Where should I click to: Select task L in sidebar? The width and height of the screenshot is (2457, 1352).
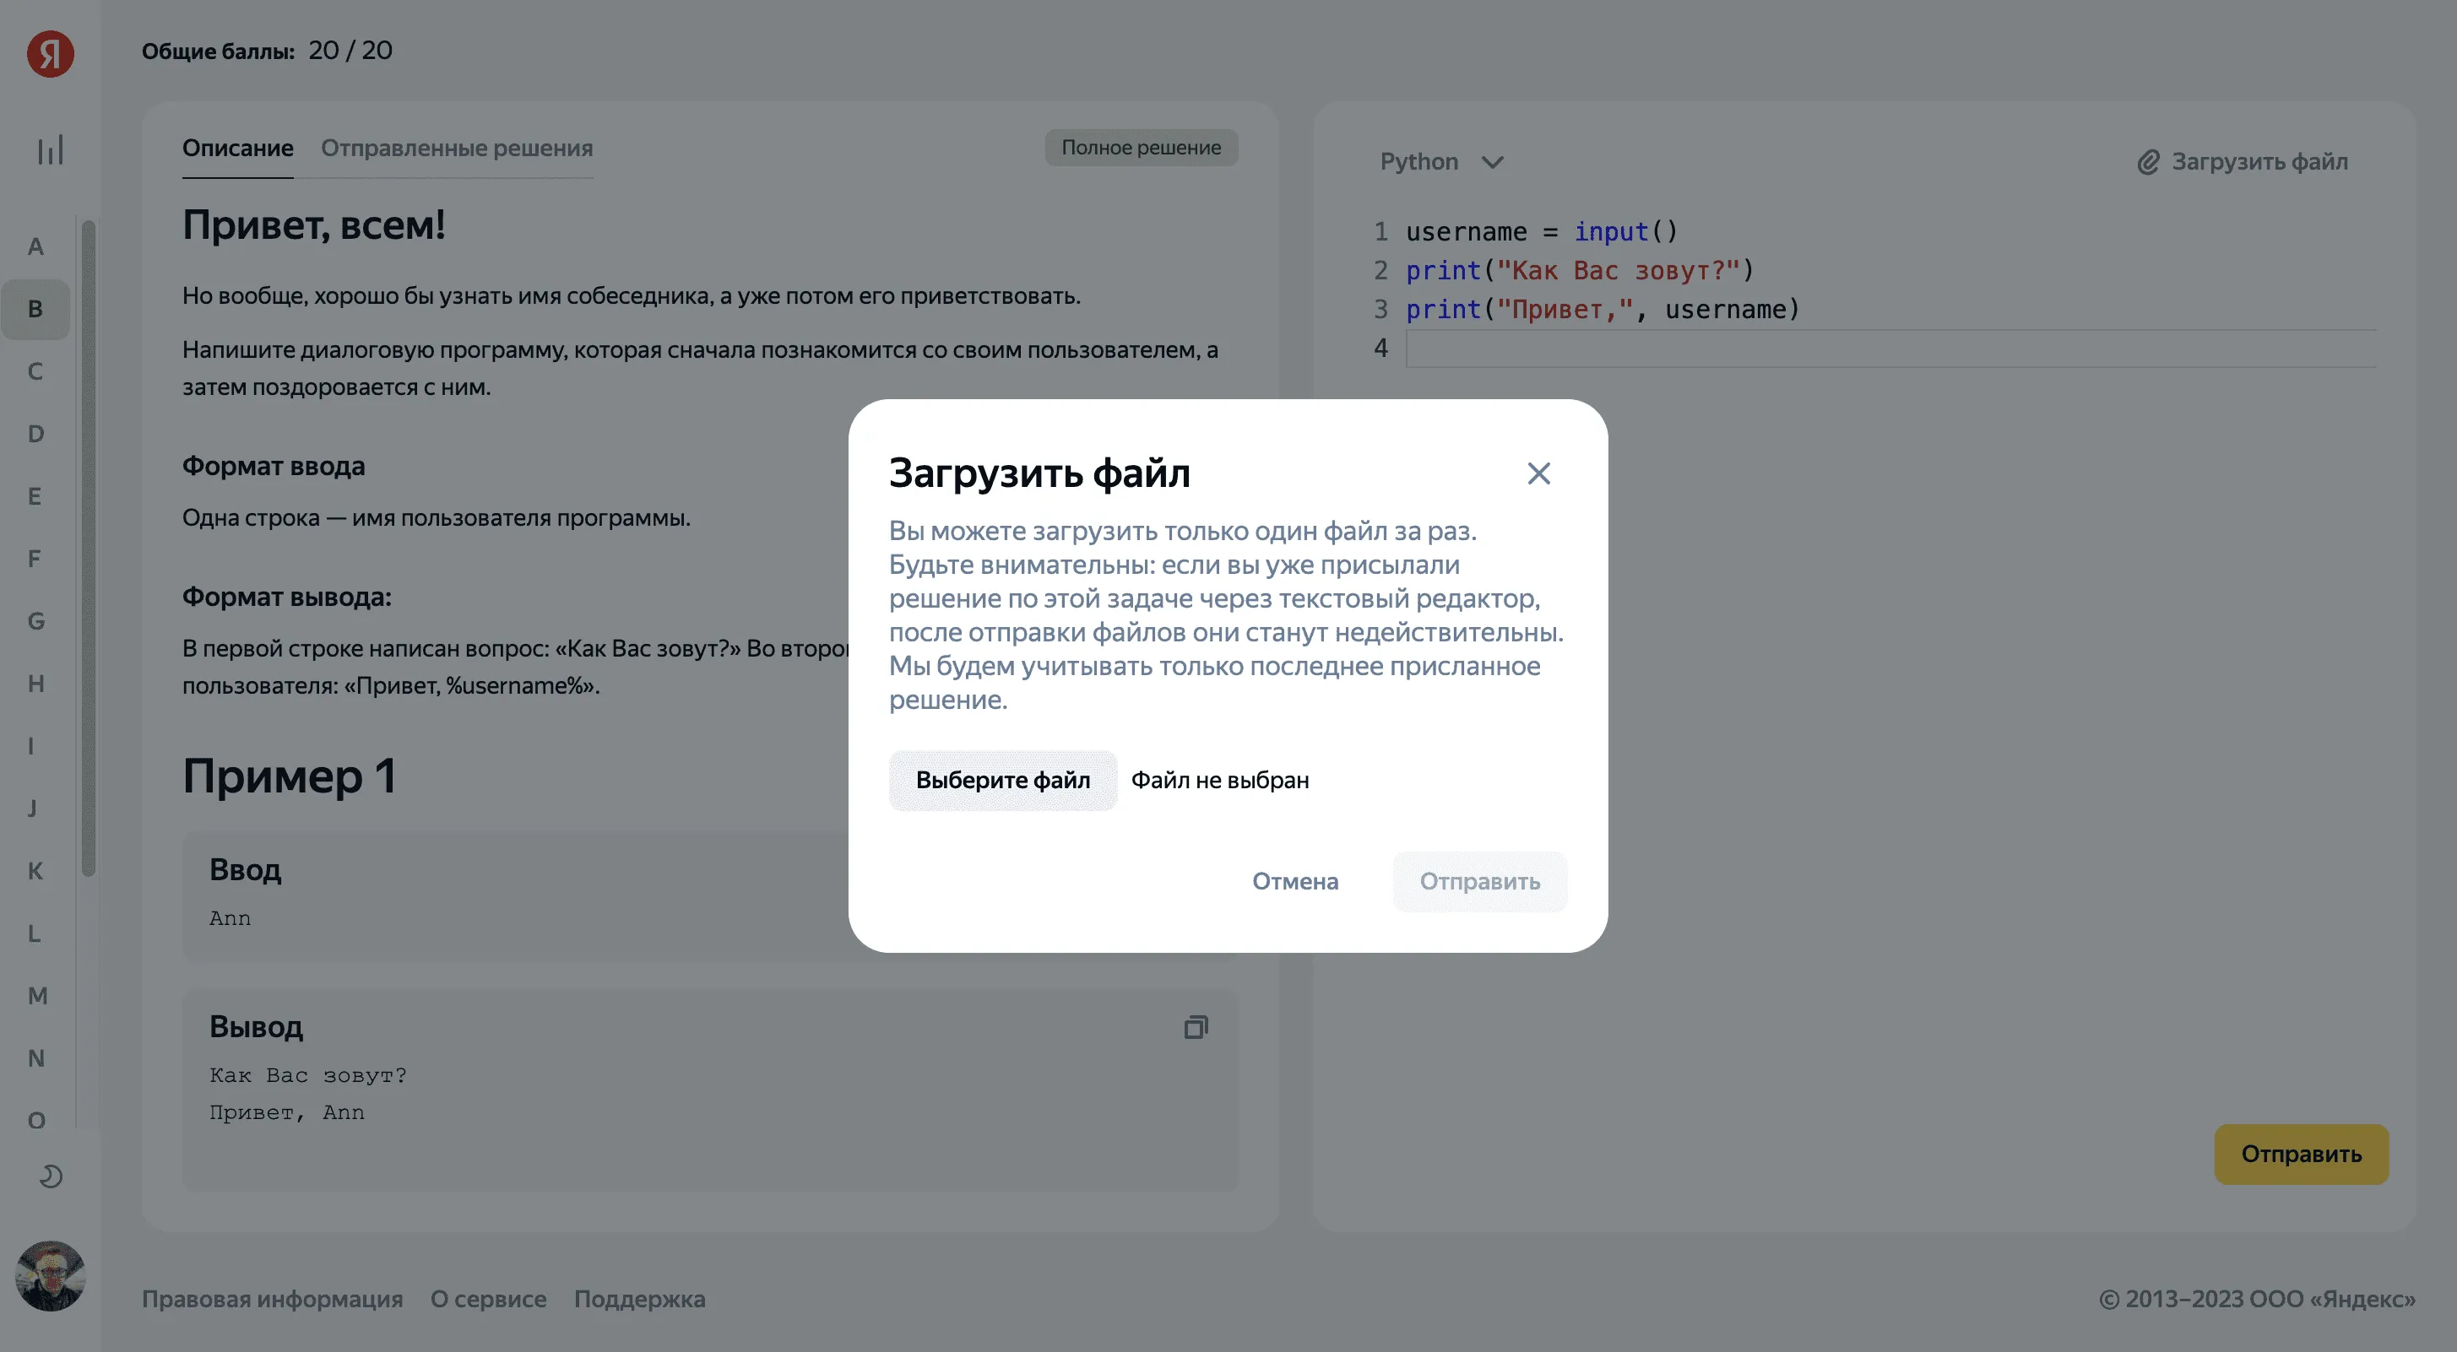pyautogui.click(x=35, y=933)
